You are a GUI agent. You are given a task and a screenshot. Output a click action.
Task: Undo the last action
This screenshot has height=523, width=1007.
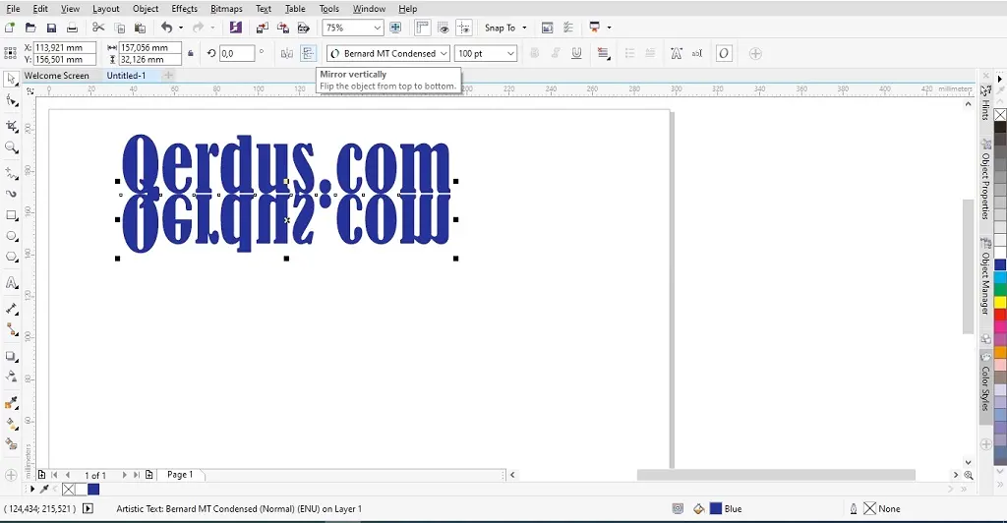(167, 28)
